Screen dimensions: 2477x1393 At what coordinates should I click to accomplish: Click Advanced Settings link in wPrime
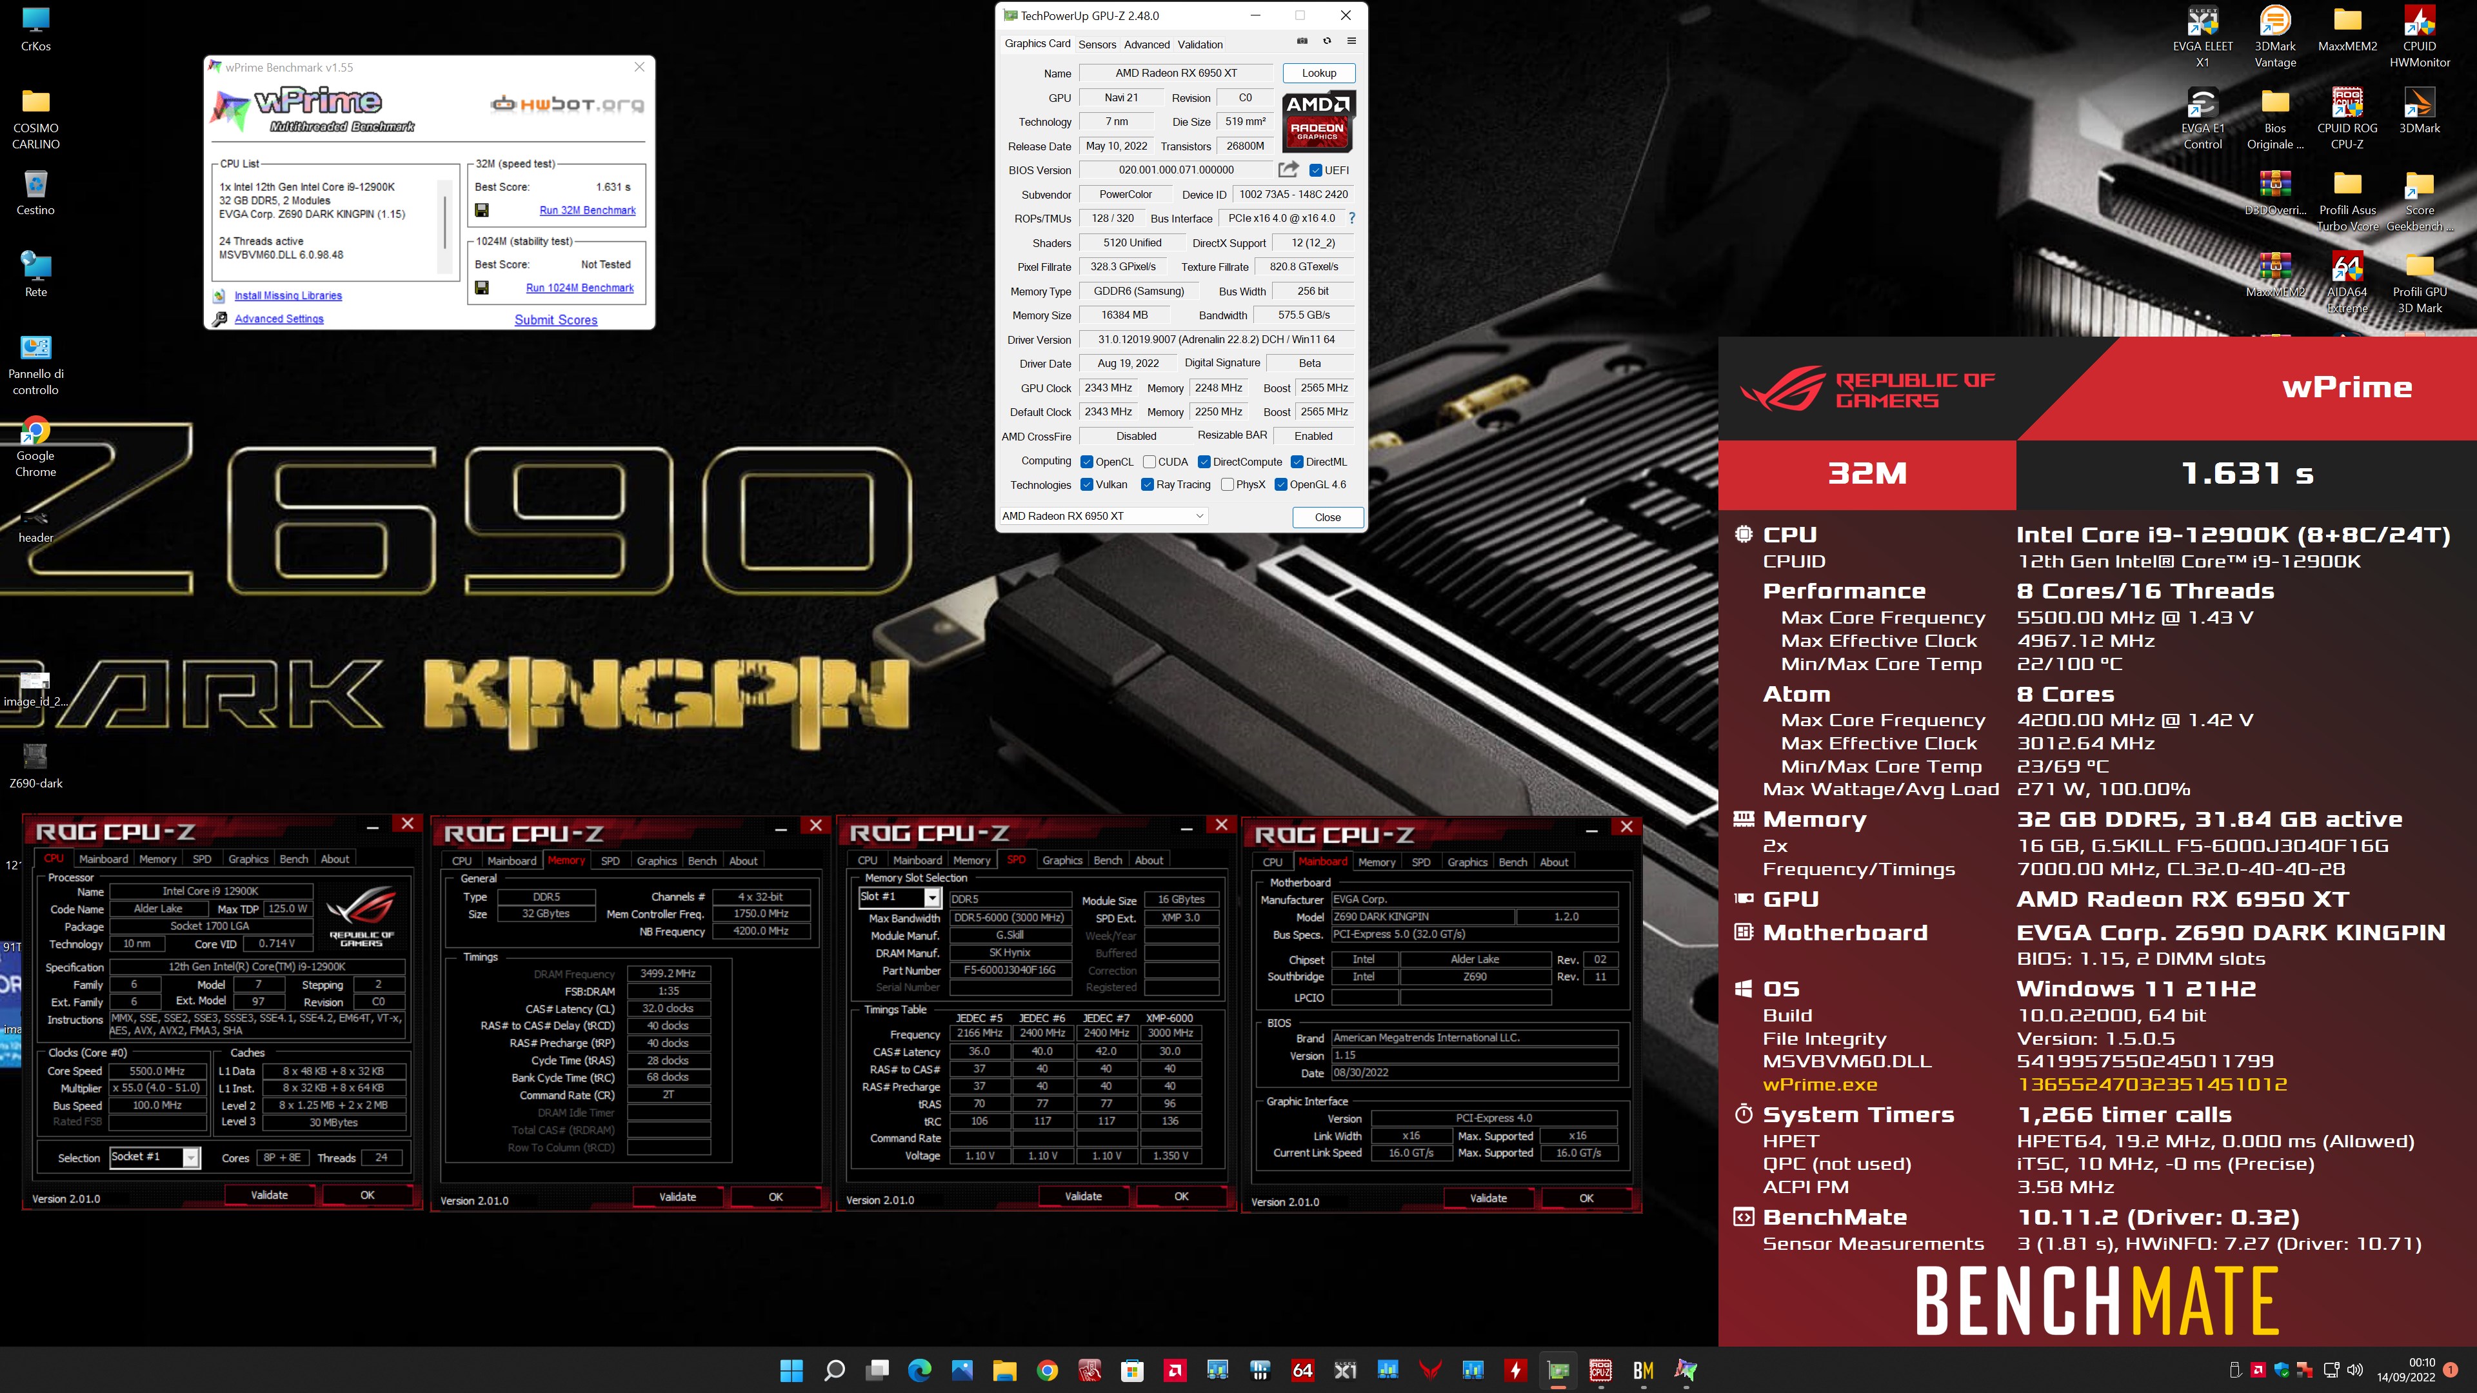pos(279,319)
